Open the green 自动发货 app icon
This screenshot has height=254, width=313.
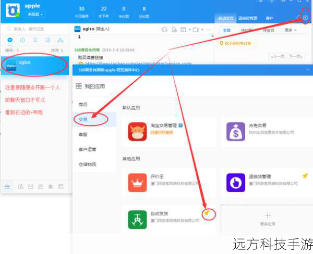[137, 220]
